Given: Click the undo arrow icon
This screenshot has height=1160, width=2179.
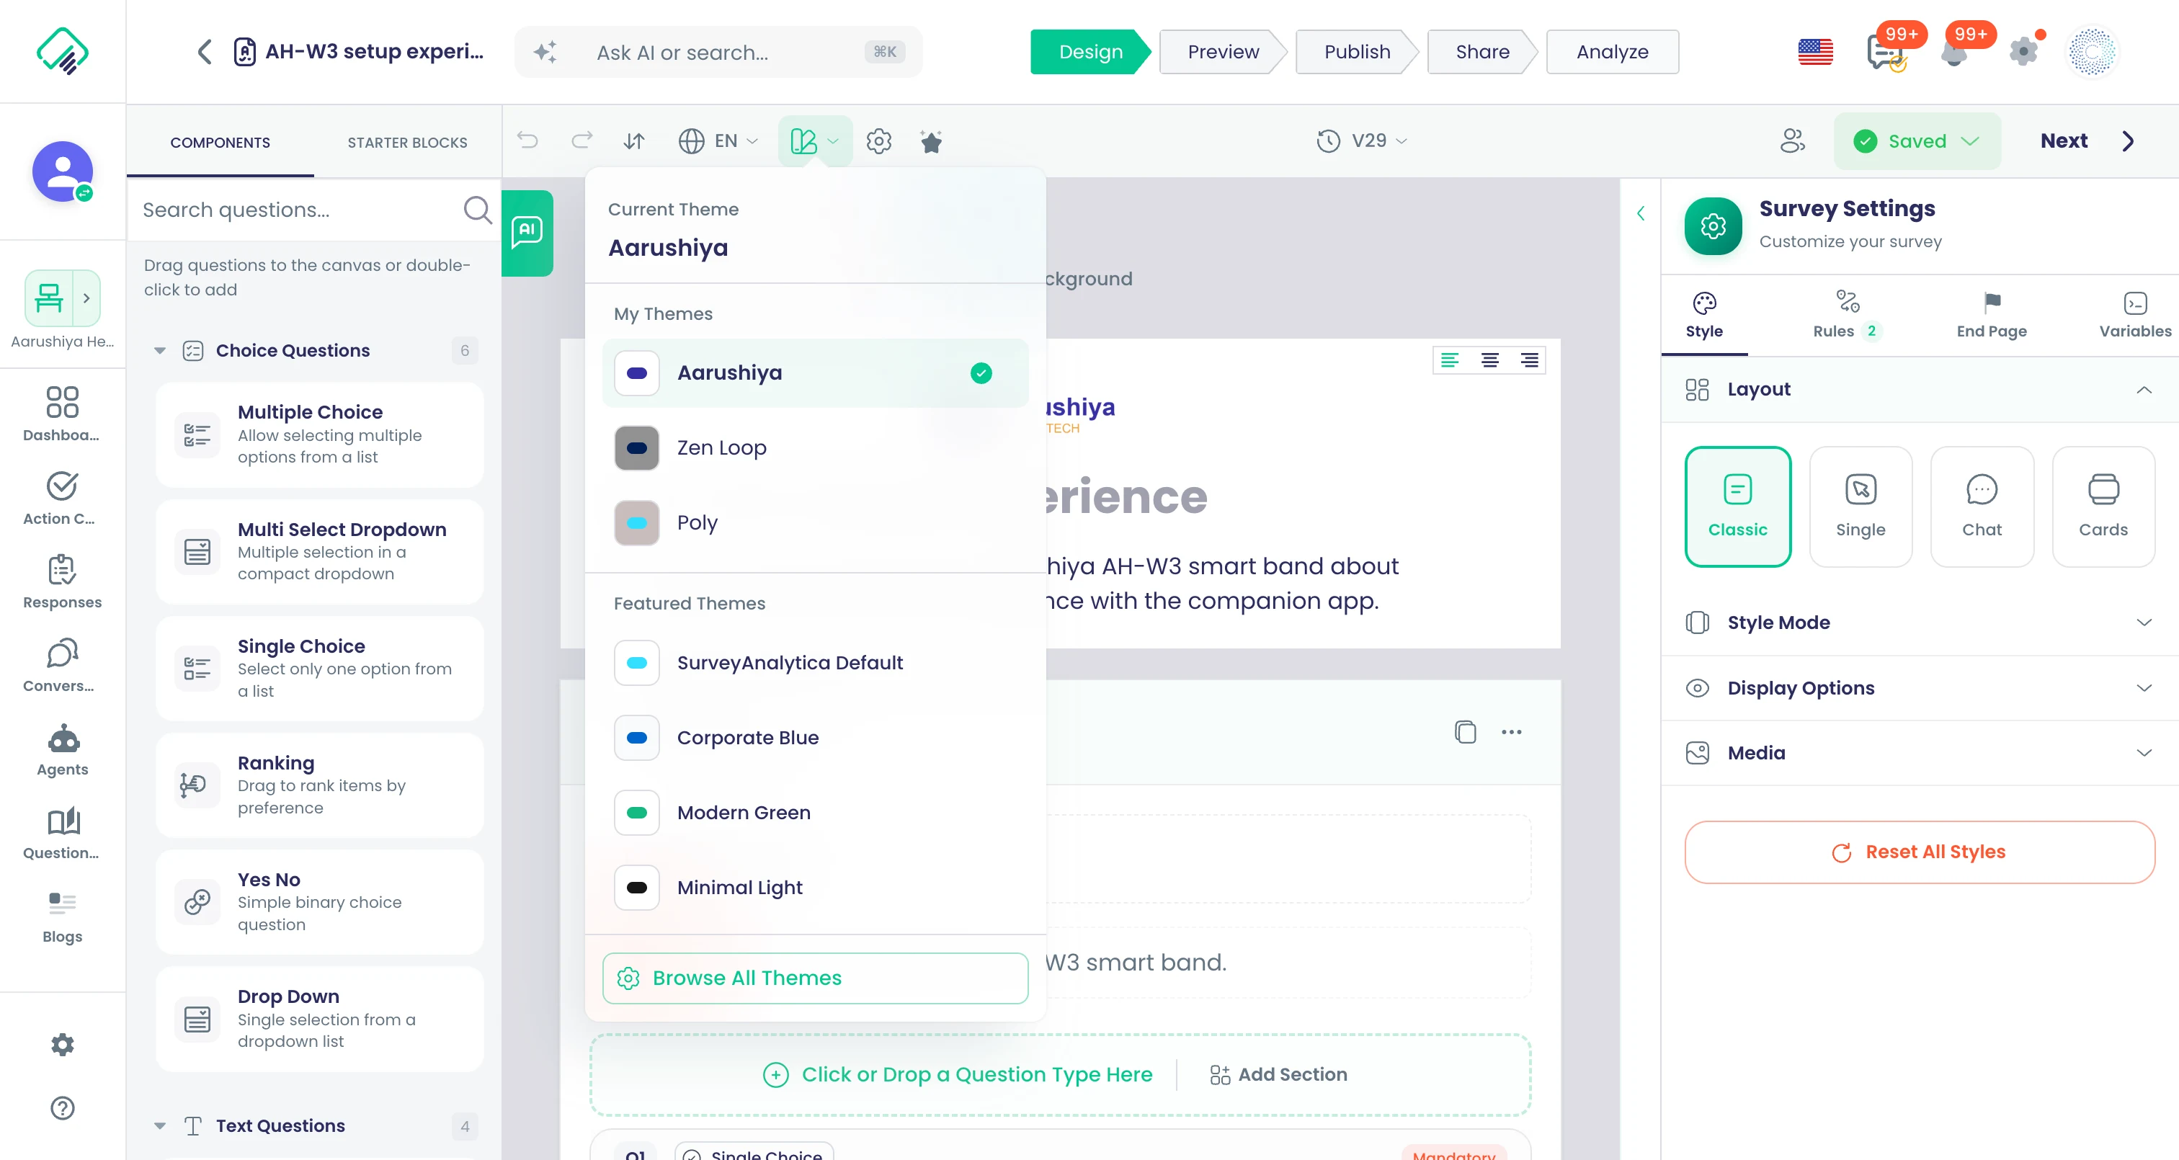Looking at the screenshot, I should pos(528,140).
